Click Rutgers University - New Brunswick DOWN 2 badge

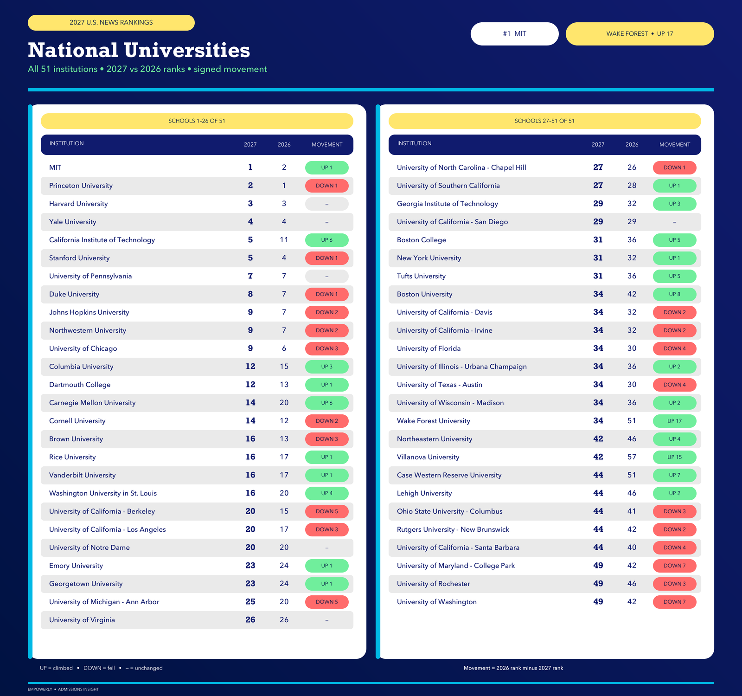click(675, 529)
